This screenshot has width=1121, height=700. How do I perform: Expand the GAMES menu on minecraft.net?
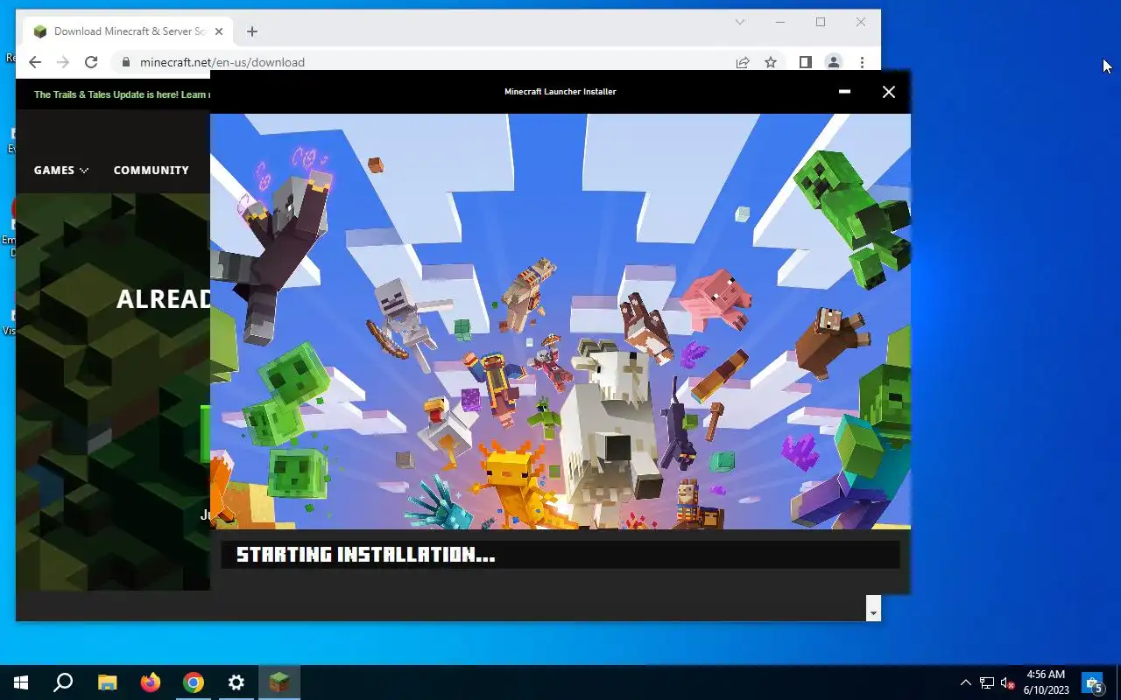(61, 170)
